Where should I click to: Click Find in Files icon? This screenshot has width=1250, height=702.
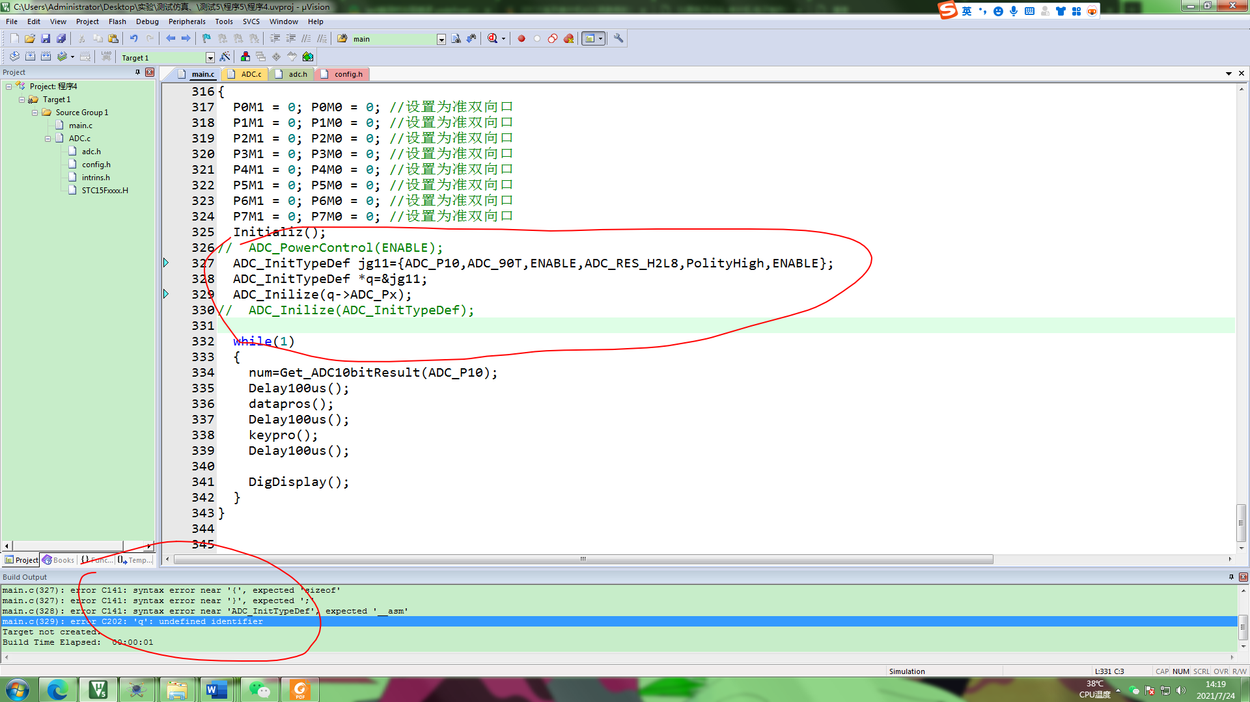(342, 39)
